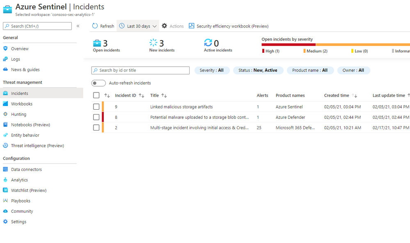Click the Hunting target icon
The width and height of the screenshot is (410, 243).
(x=5, y=114)
